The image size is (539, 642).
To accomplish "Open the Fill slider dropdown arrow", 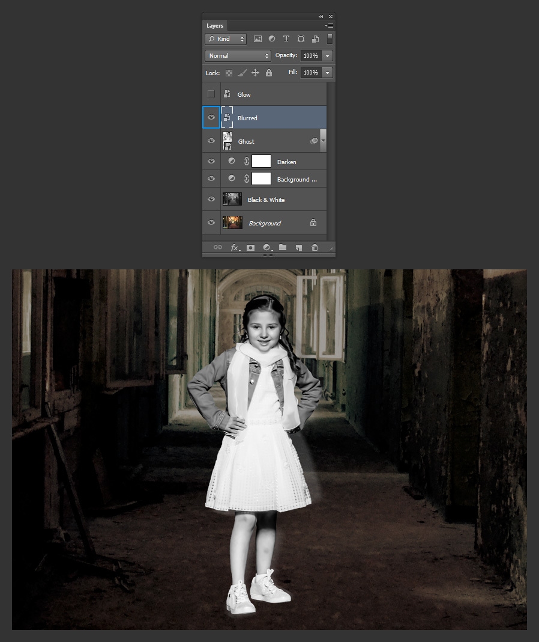I will (327, 73).
